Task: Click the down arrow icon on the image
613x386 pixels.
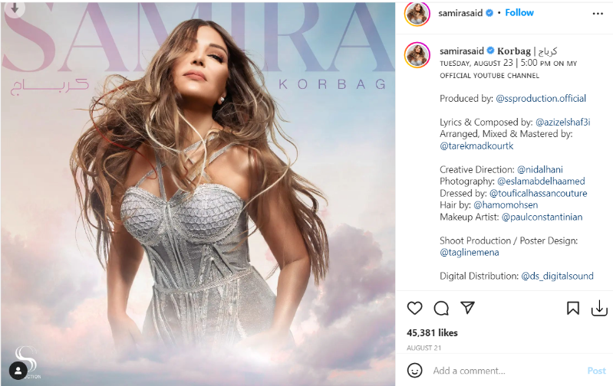Action: 15,8
